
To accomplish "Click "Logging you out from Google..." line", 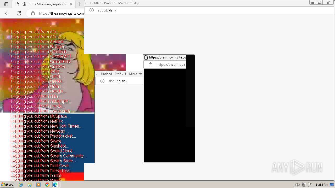I will point(38,91).
